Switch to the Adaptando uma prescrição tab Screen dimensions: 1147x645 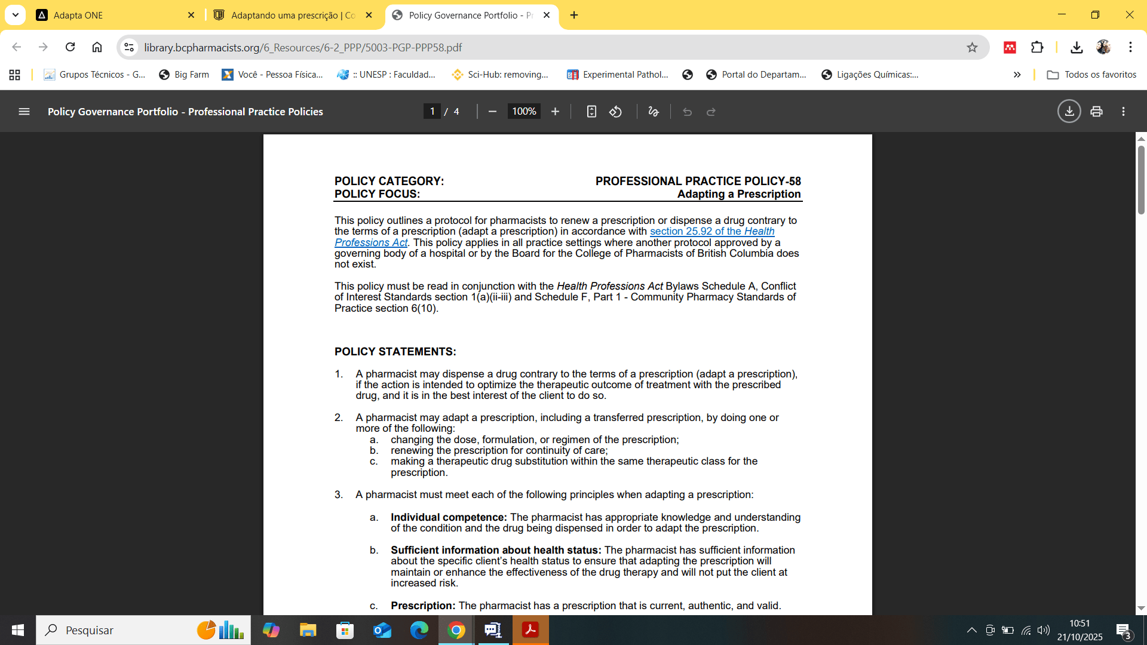click(x=293, y=15)
